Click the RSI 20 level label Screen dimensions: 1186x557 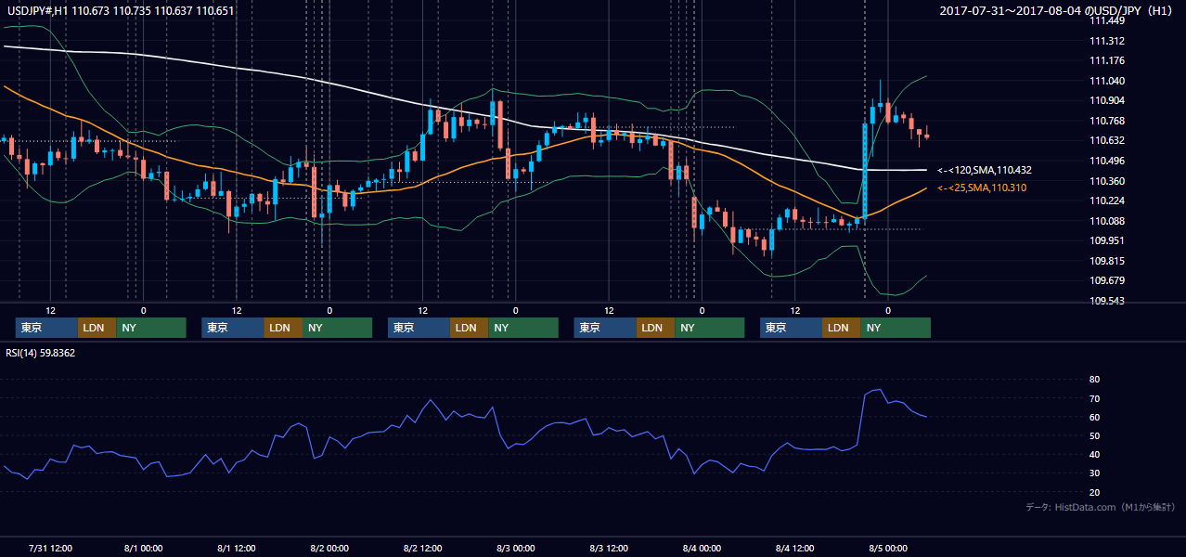[x=1094, y=492]
